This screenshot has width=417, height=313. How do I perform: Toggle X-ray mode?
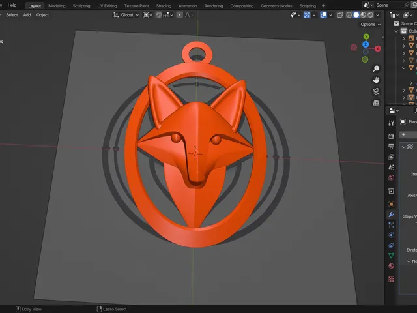point(339,15)
